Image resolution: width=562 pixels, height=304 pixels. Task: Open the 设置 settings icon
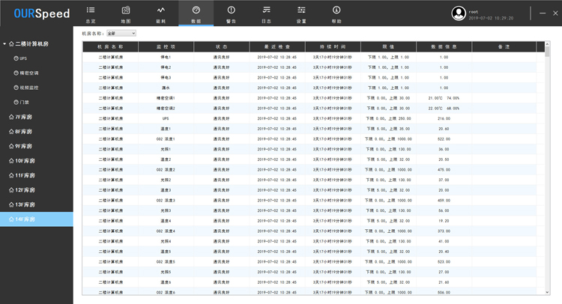301,13
